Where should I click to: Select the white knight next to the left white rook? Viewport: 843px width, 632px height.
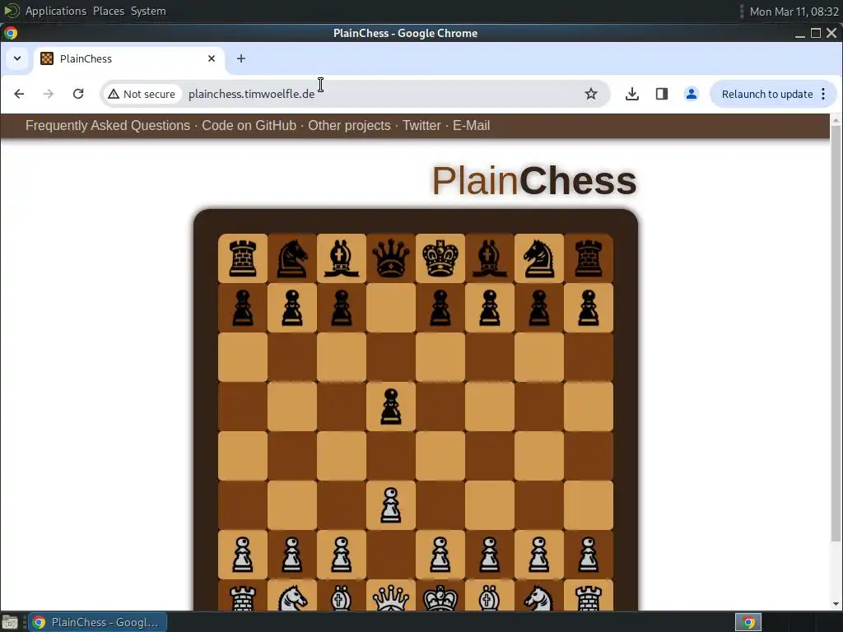292,597
